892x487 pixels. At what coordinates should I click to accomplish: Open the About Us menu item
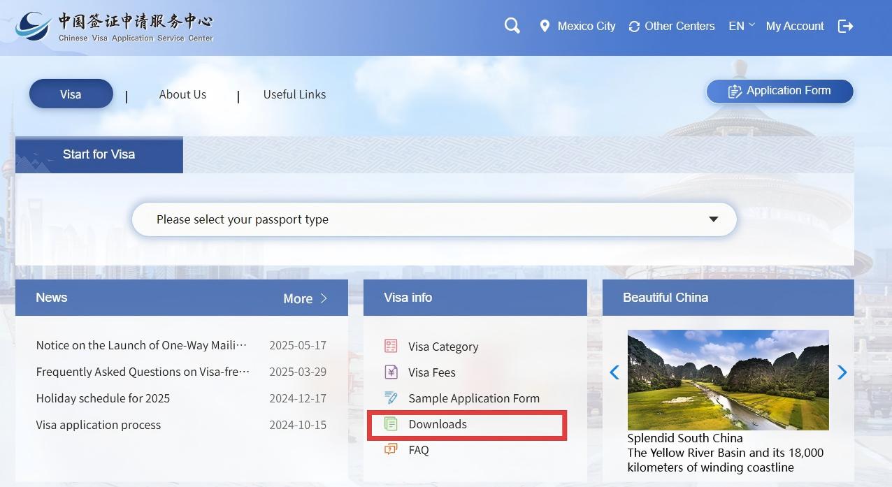pos(182,94)
